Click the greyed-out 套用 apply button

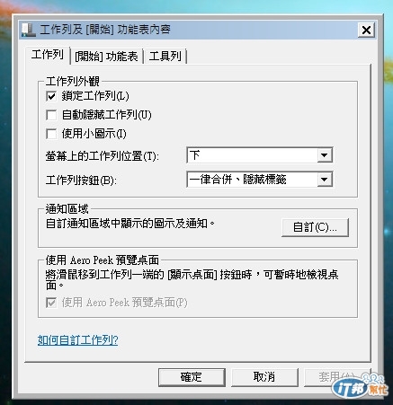(x=337, y=377)
